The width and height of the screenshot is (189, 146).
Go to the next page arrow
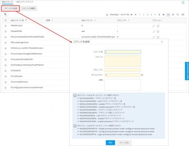coord(159,15)
